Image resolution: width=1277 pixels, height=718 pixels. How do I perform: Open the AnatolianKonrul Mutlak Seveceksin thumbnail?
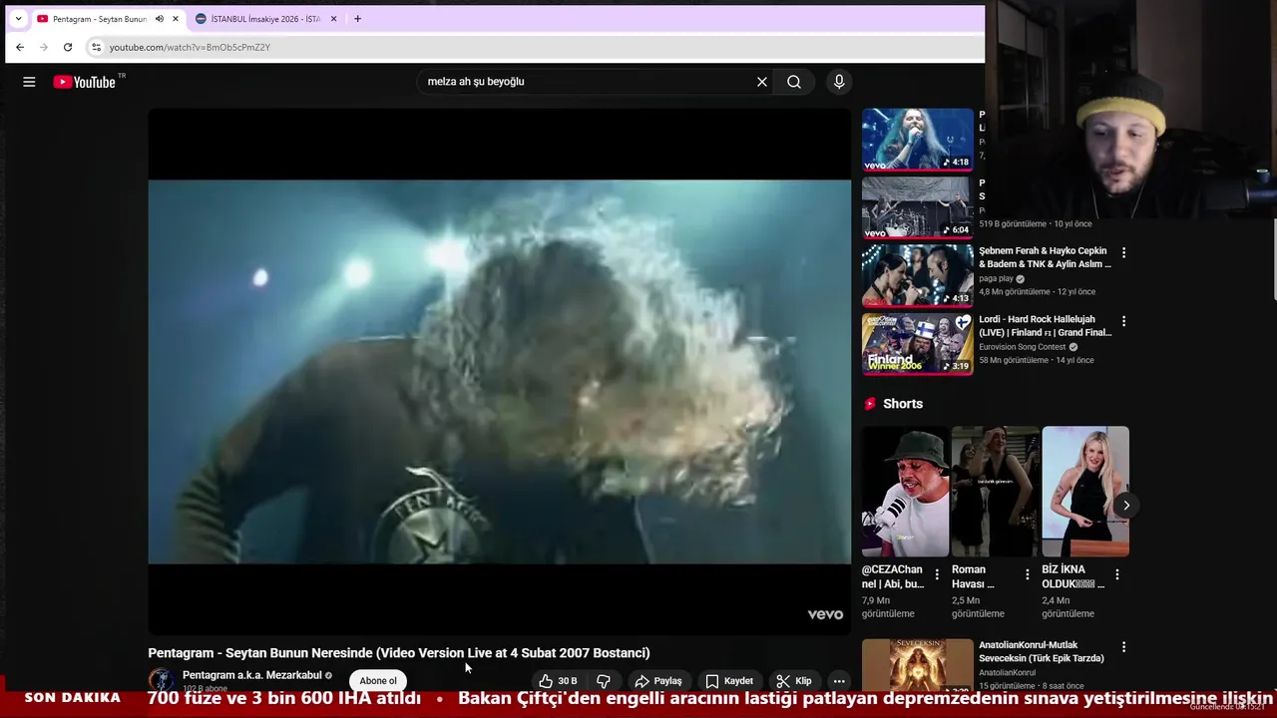coord(917,665)
